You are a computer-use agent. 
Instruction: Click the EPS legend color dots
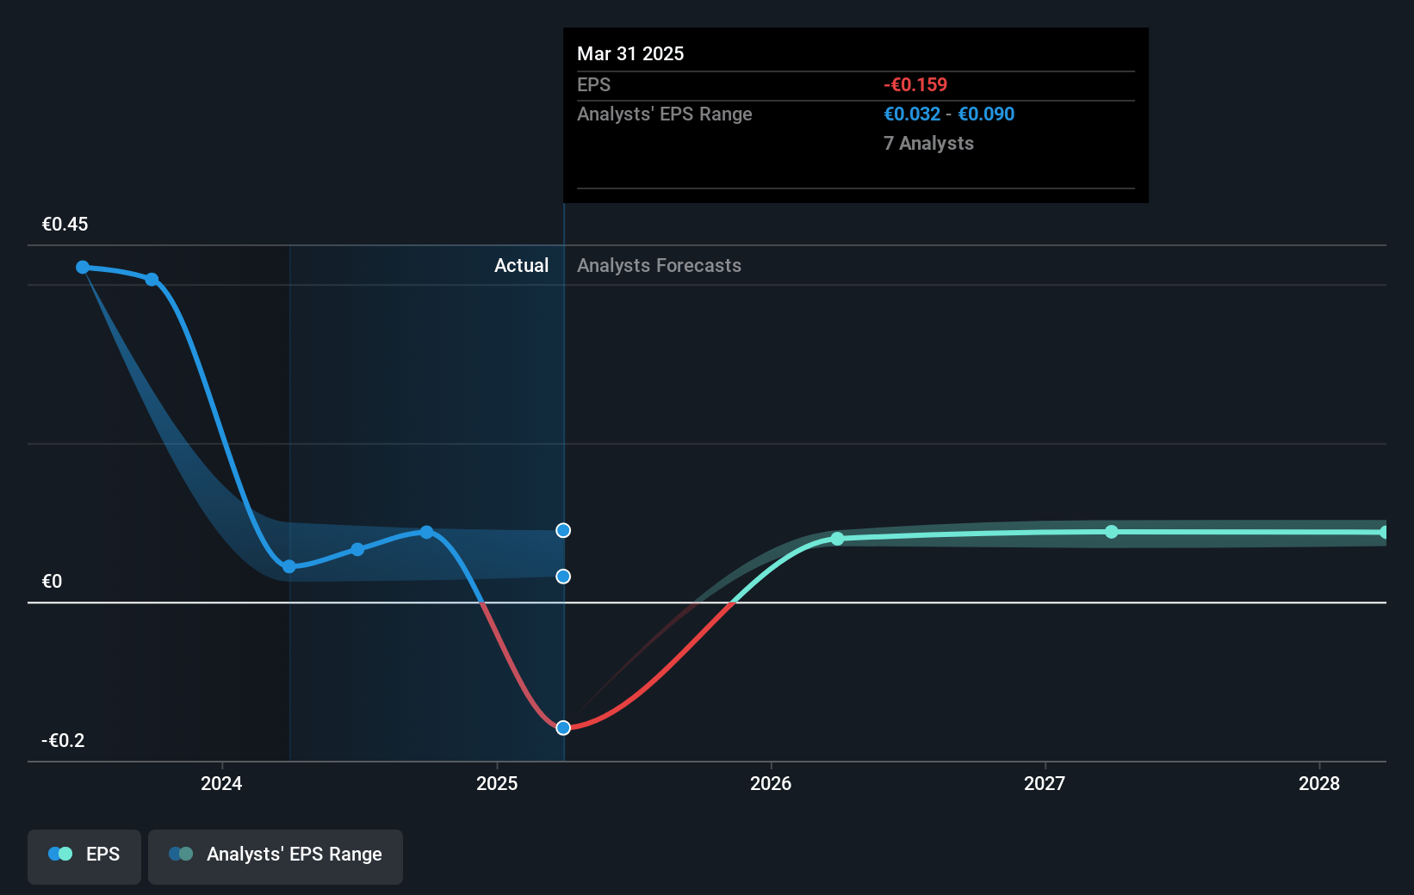click(60, 854)
